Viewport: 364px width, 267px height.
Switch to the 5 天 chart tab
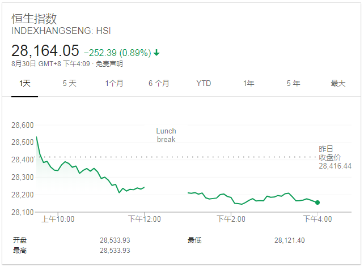pos(69,83)
